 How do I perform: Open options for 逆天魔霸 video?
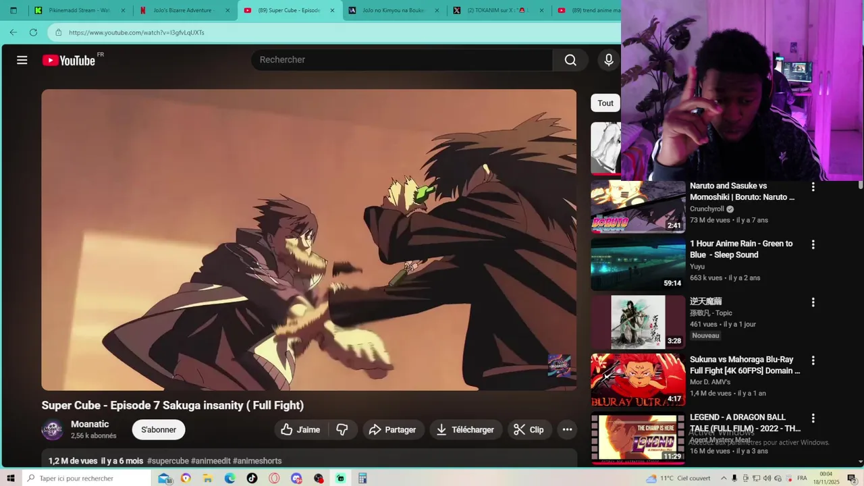813,302
